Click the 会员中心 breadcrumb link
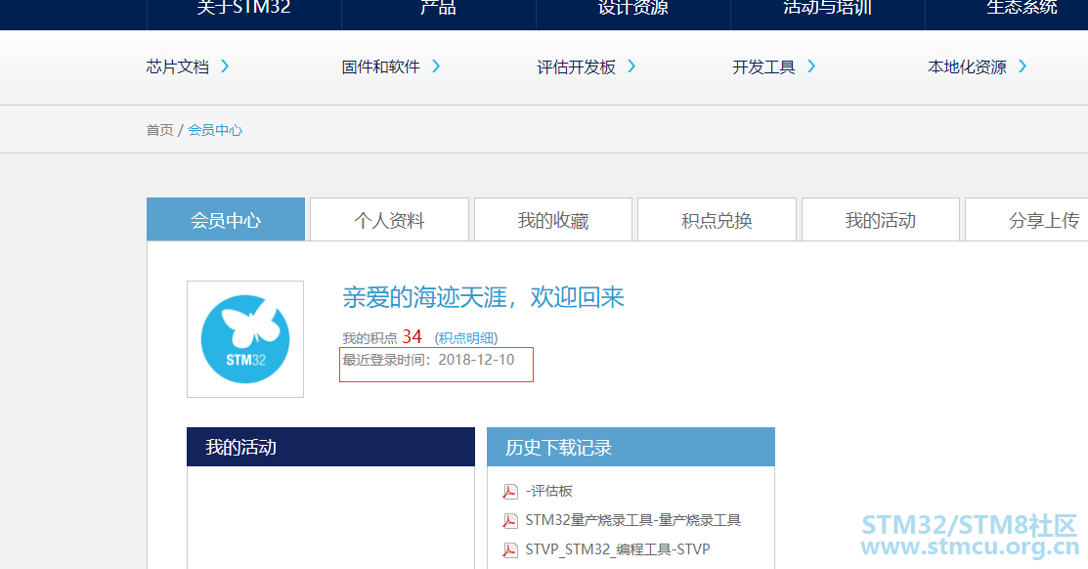 tap(215, 130)
